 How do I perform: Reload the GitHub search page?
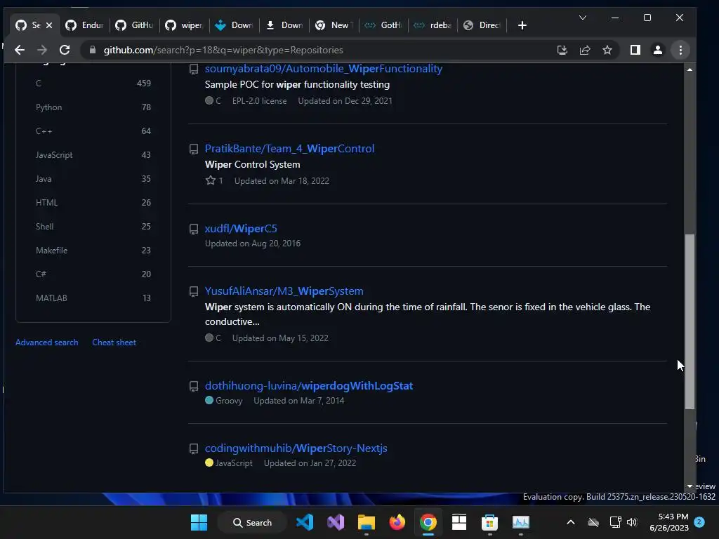click(65, 50)
